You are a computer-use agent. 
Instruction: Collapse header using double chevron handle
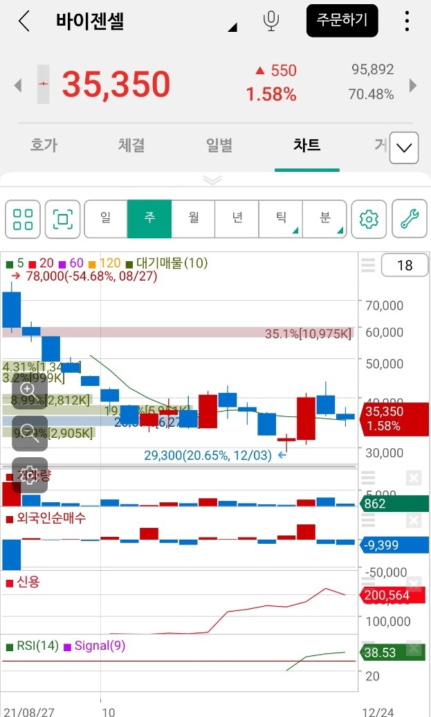[x=213, y=179]
